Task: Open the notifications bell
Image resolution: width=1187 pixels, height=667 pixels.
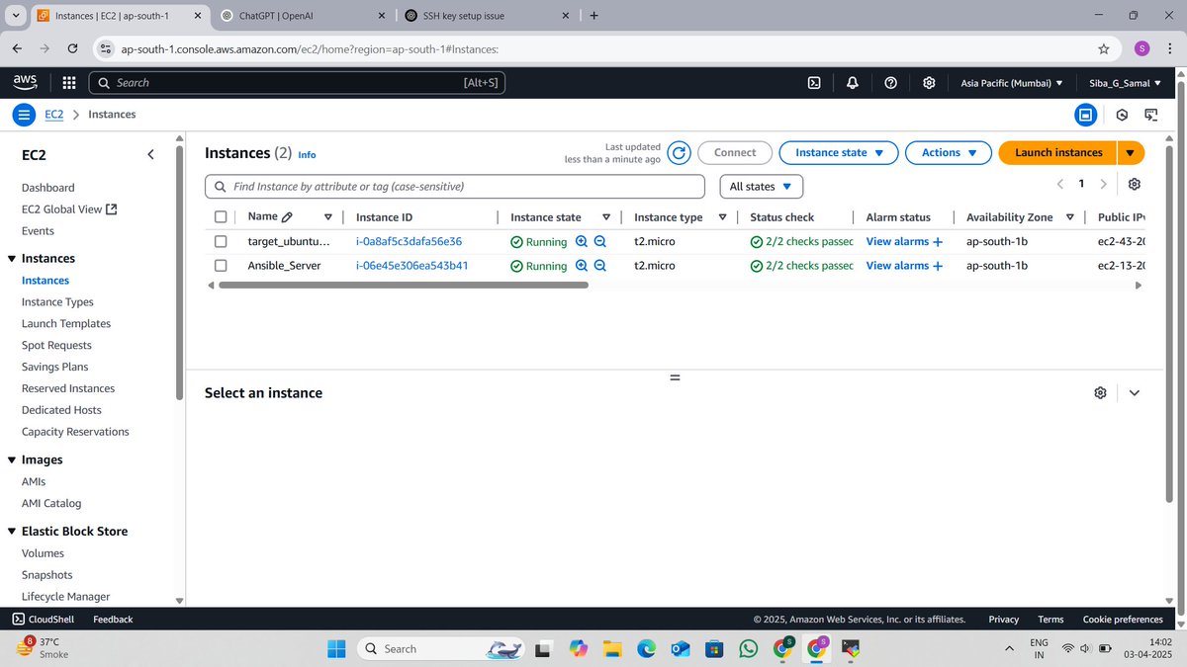Action: [853, 83]
